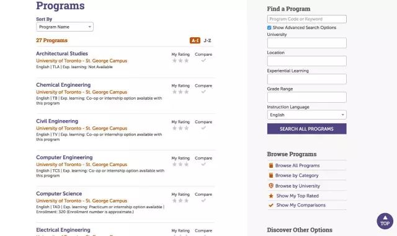Viewport: 397px width, 236px height.
Task: Open the Sort By Program Name dropdown
Action: pos(65,27)
